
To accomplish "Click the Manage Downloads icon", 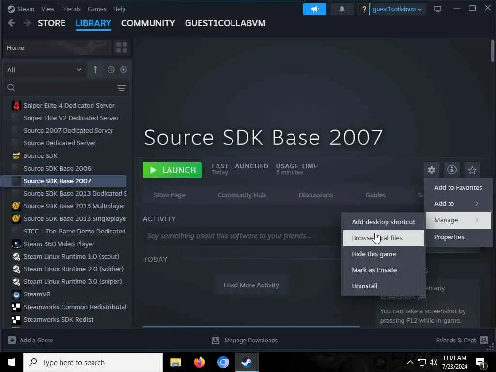I will click(216, 340).
